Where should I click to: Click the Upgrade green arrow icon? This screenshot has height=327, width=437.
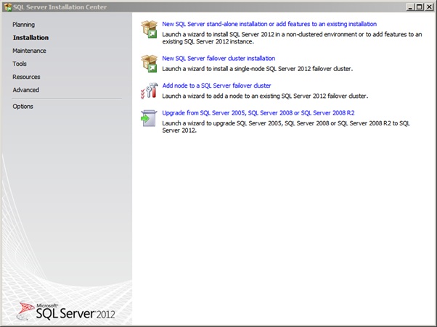coord(150,117)
